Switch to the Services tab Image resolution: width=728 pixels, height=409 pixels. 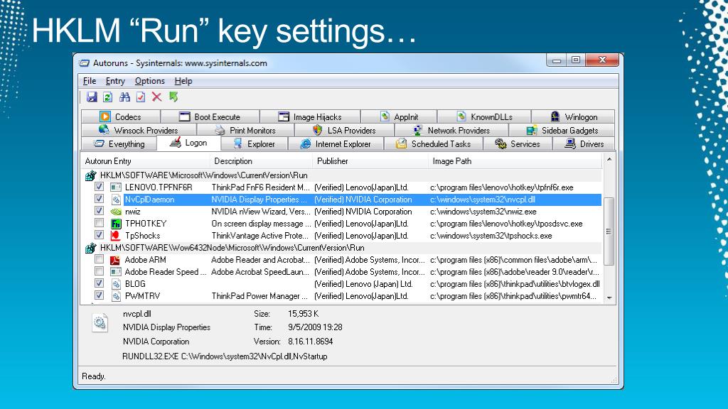518,143
